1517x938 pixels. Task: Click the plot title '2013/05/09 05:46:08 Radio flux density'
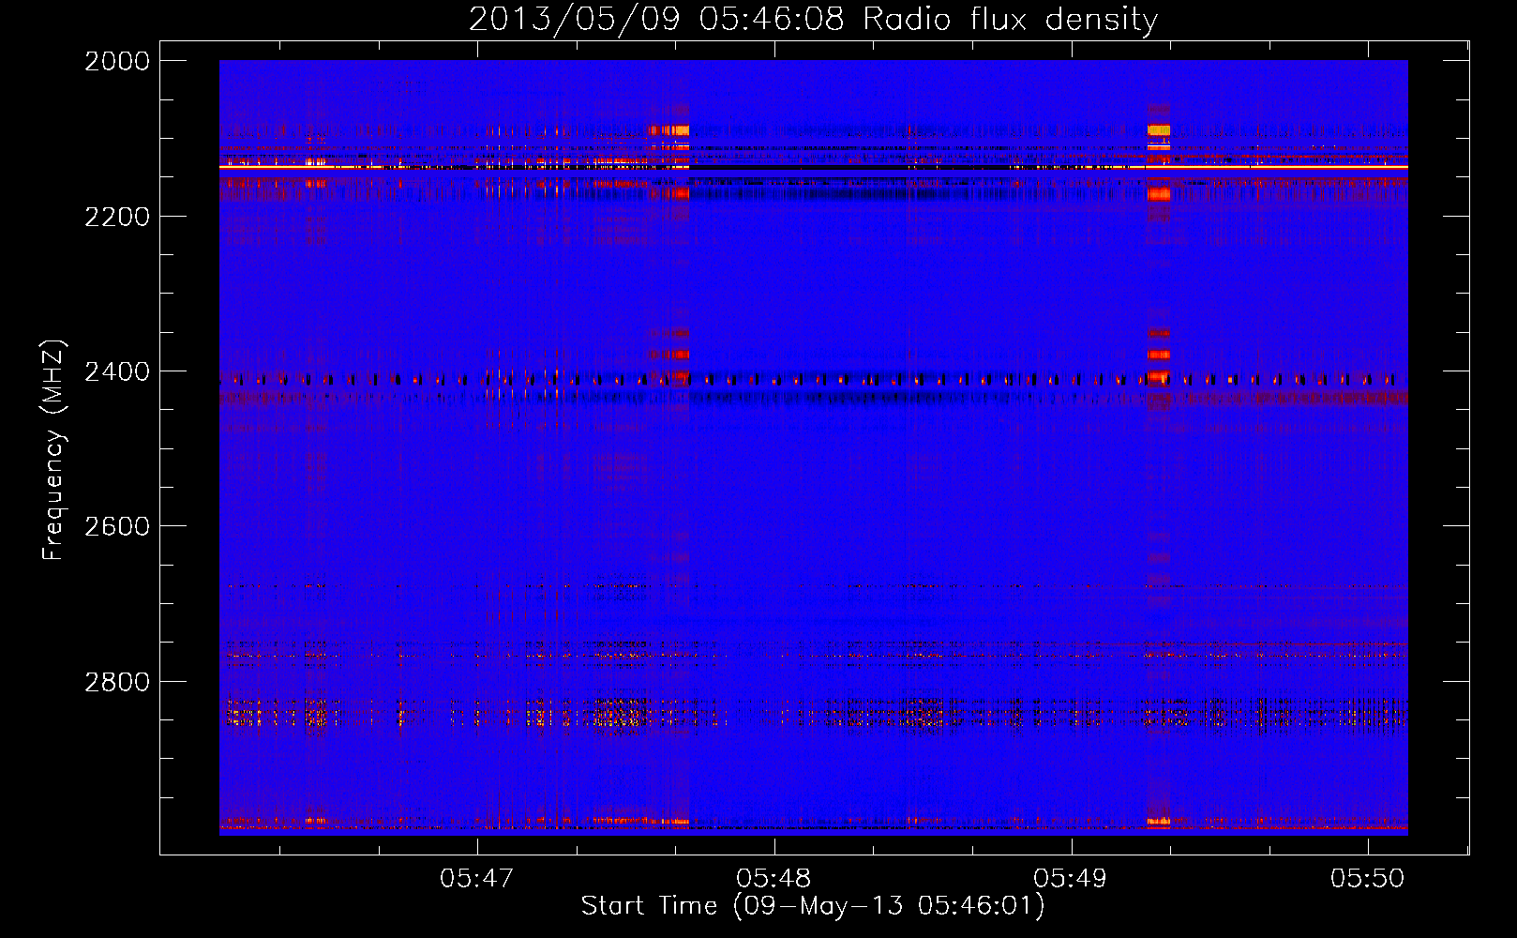813,19
